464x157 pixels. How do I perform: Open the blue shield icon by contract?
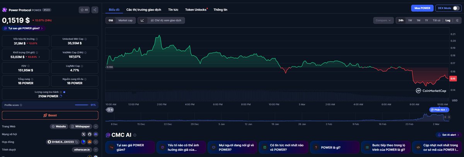coord(84,142)
